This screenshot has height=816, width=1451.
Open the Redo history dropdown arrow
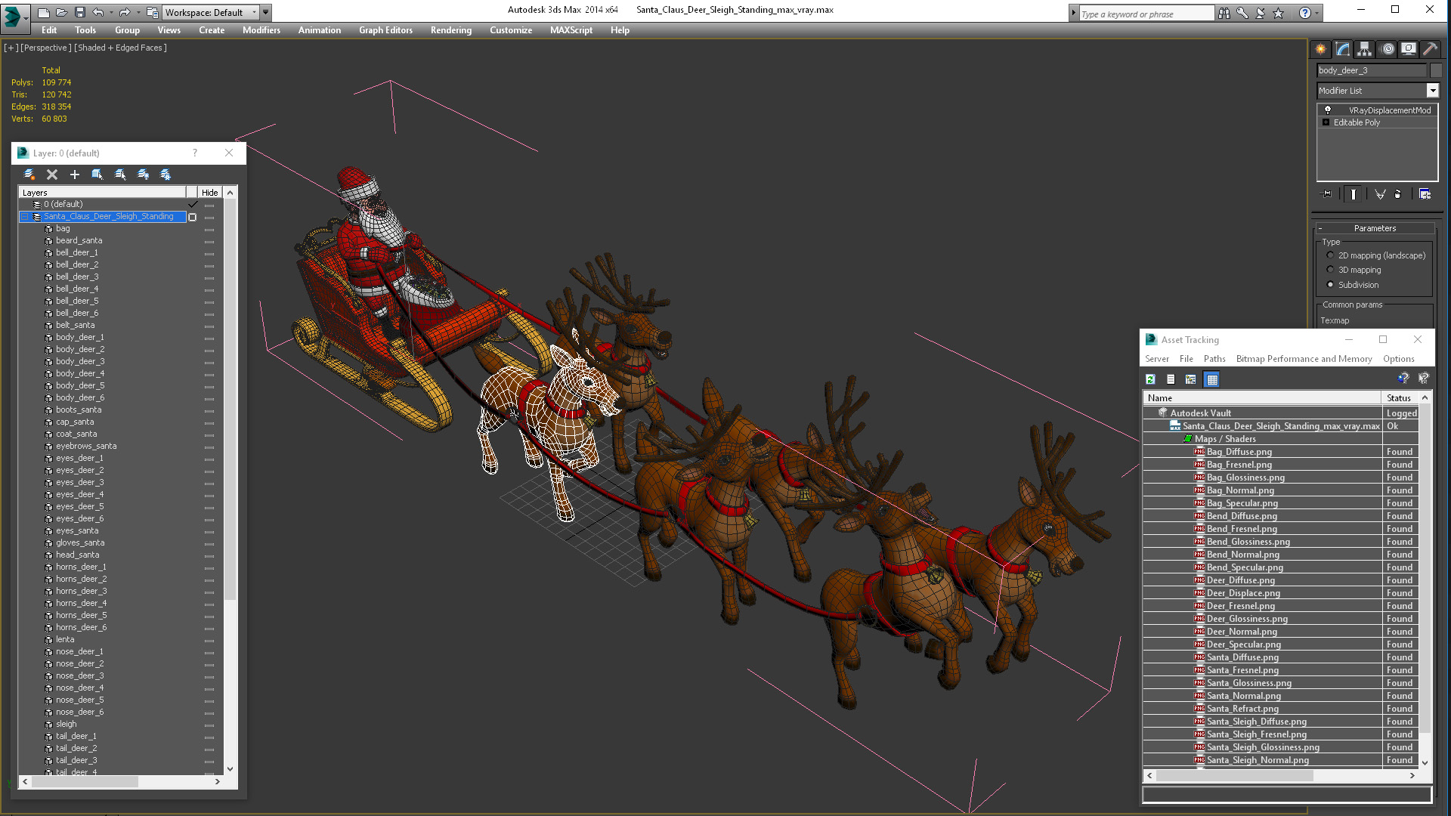[138, 12]
